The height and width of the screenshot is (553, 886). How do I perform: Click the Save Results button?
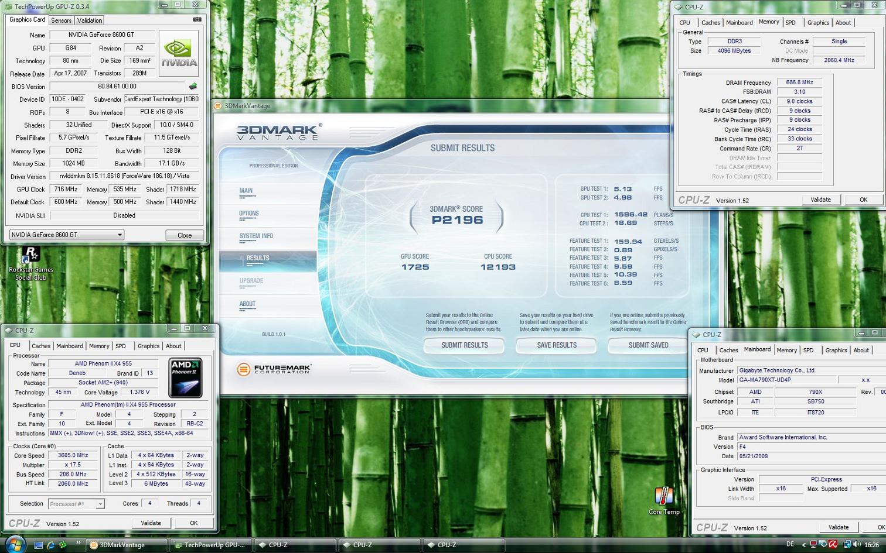(x=557, y=345)
